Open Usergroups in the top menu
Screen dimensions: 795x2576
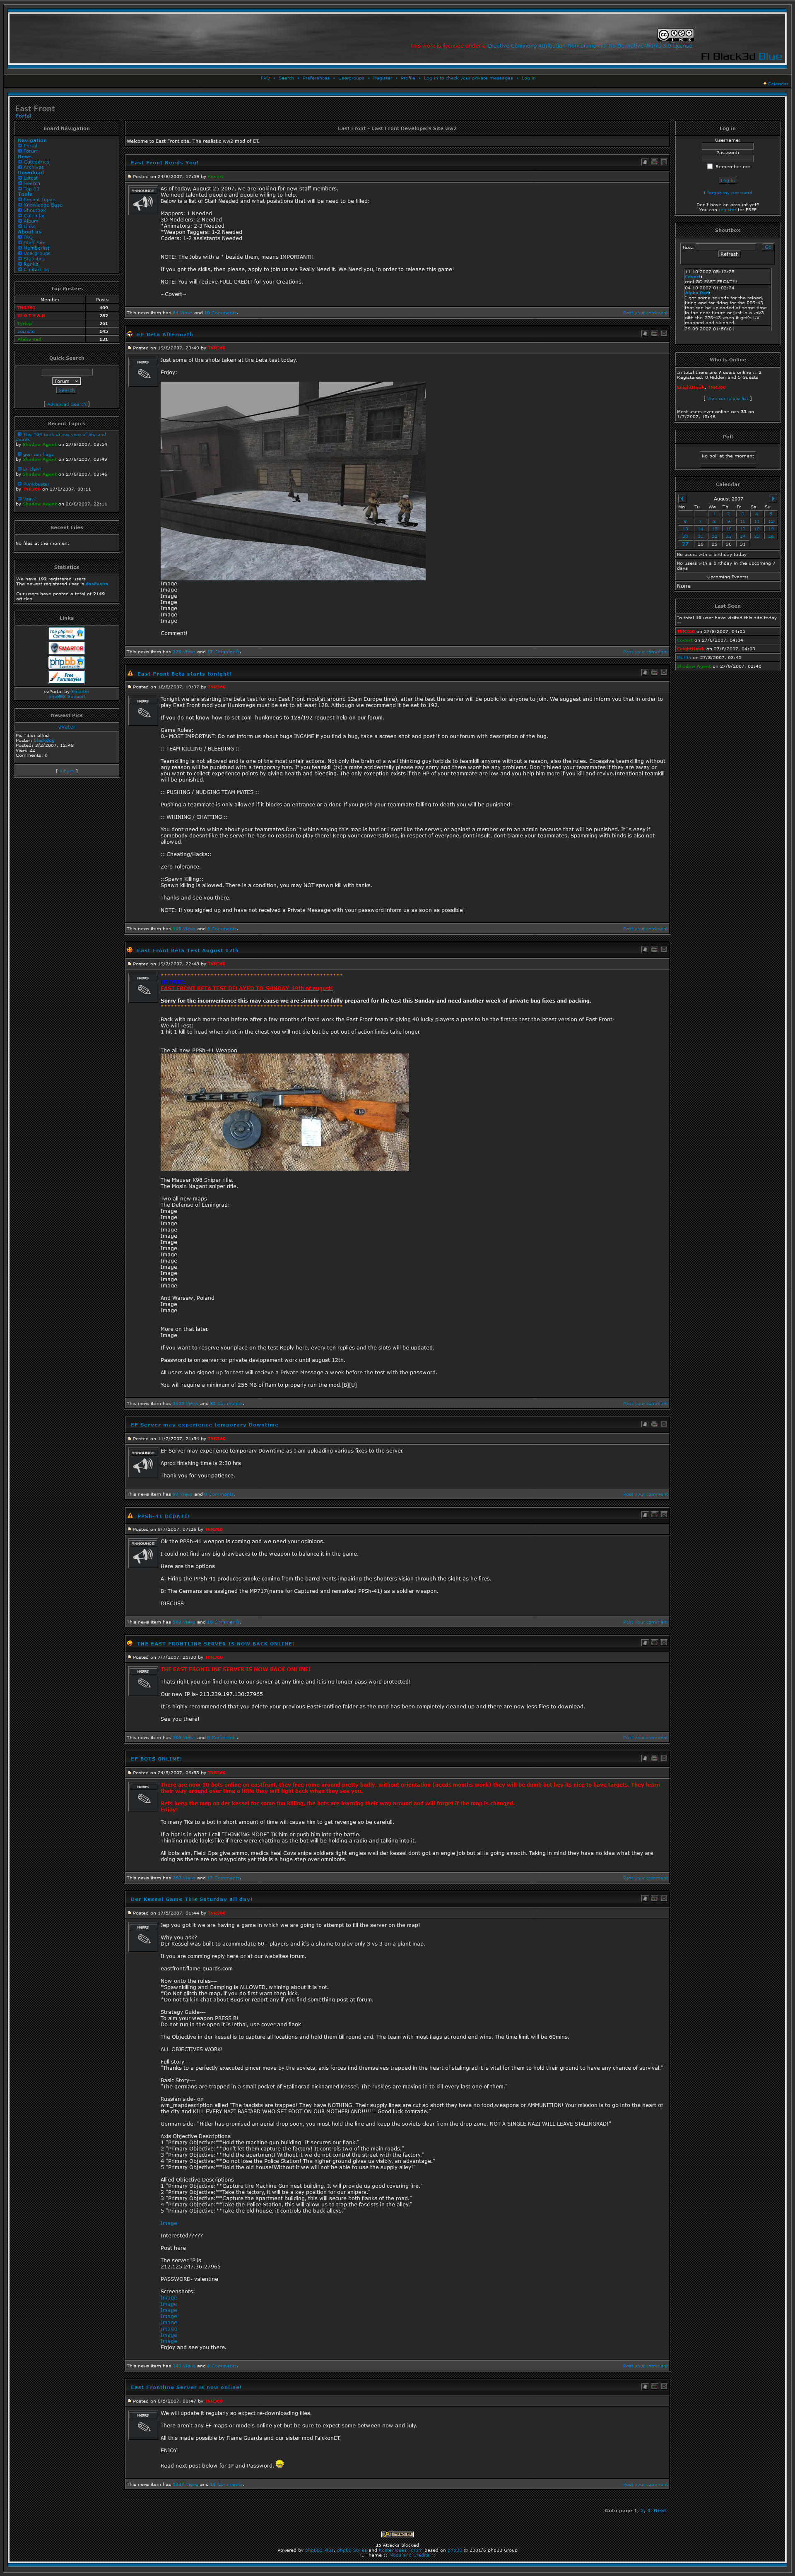[351, 78]
